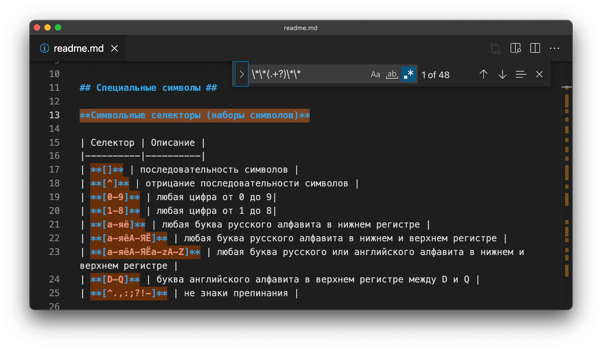Click the table header 'Селектор'

coord(113,143)
